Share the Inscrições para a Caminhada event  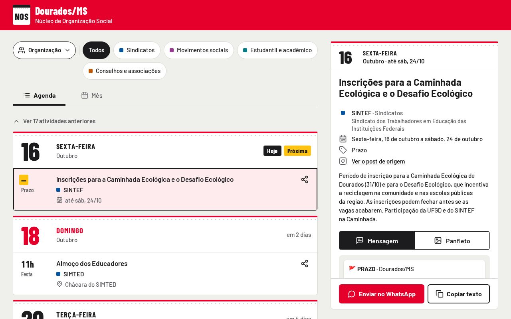pos(305,179)
